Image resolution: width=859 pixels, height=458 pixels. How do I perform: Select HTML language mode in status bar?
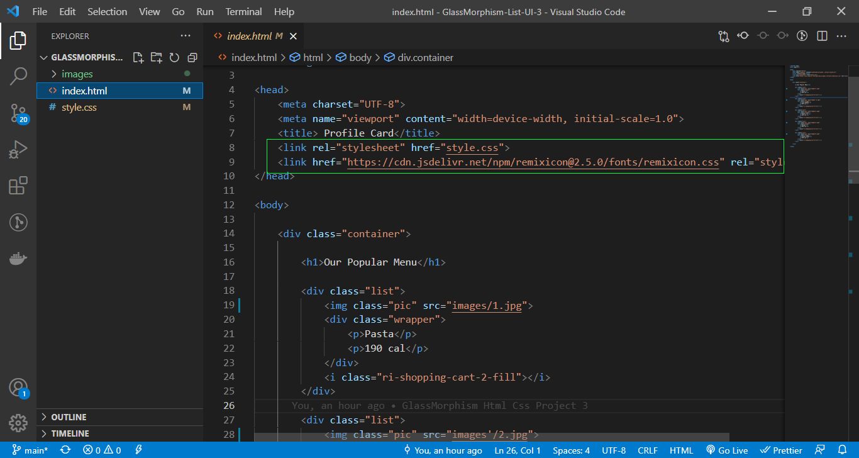coord(681,450)
